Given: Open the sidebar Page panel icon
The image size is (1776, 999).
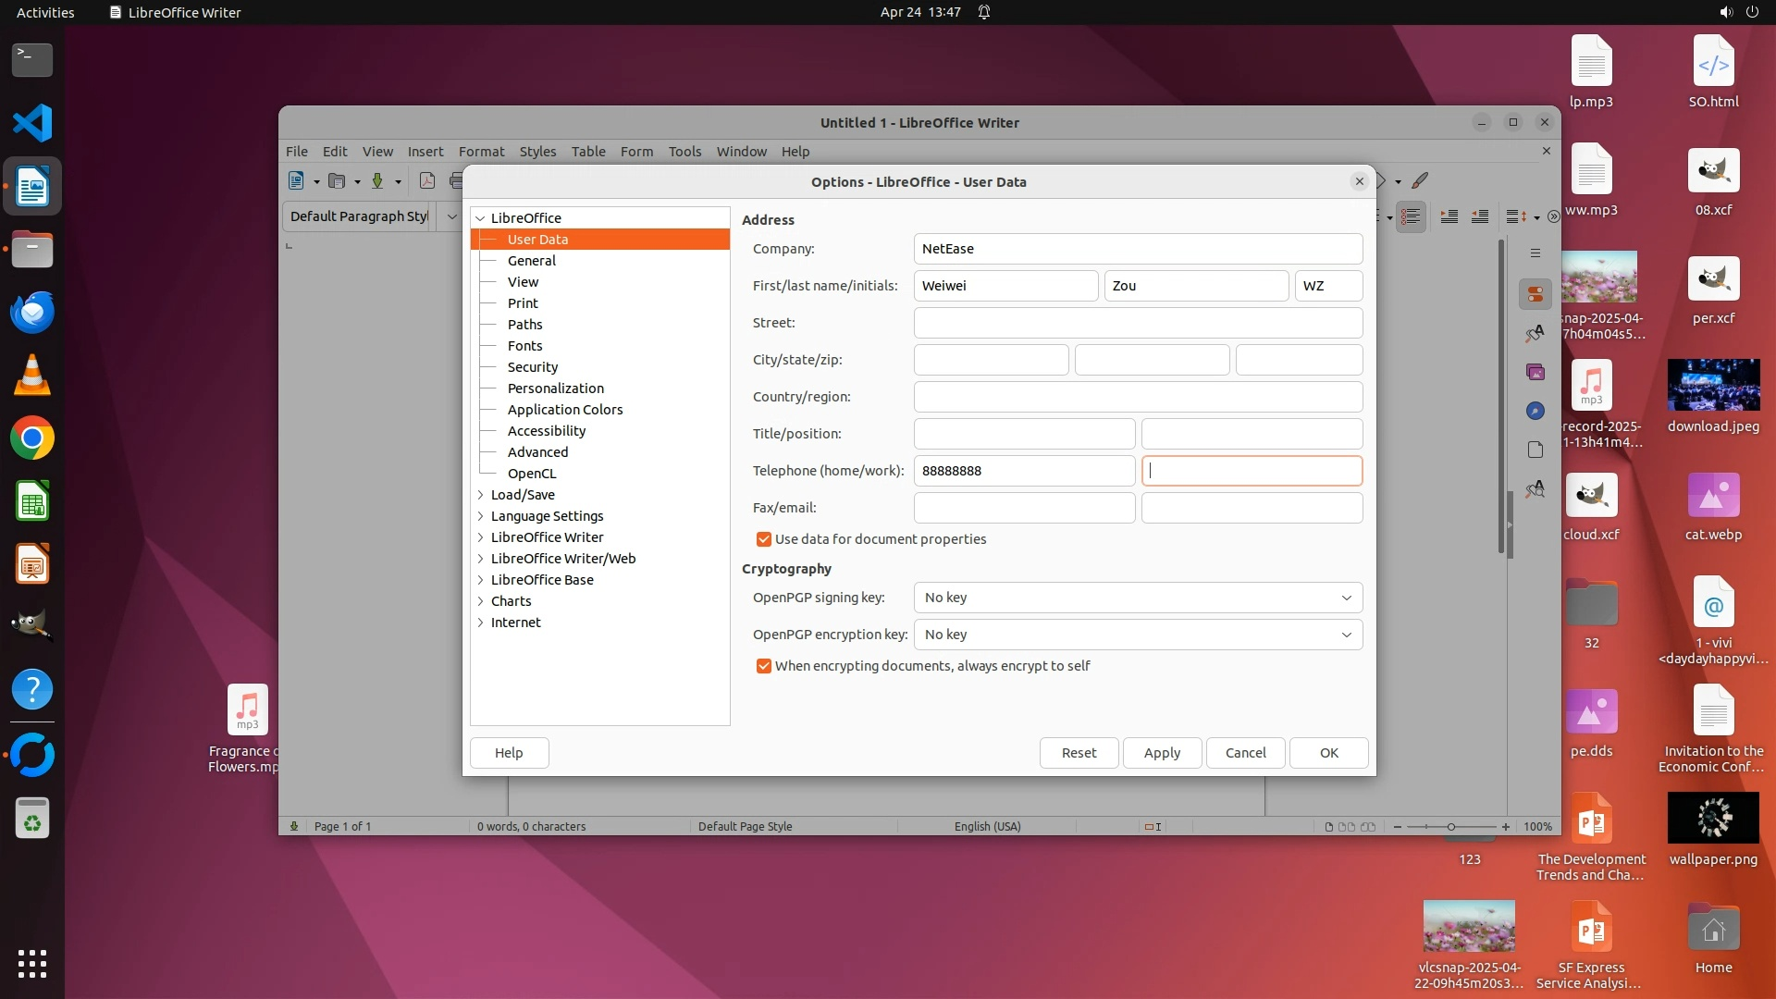Looking at the screenshot, I should 1535,450.
